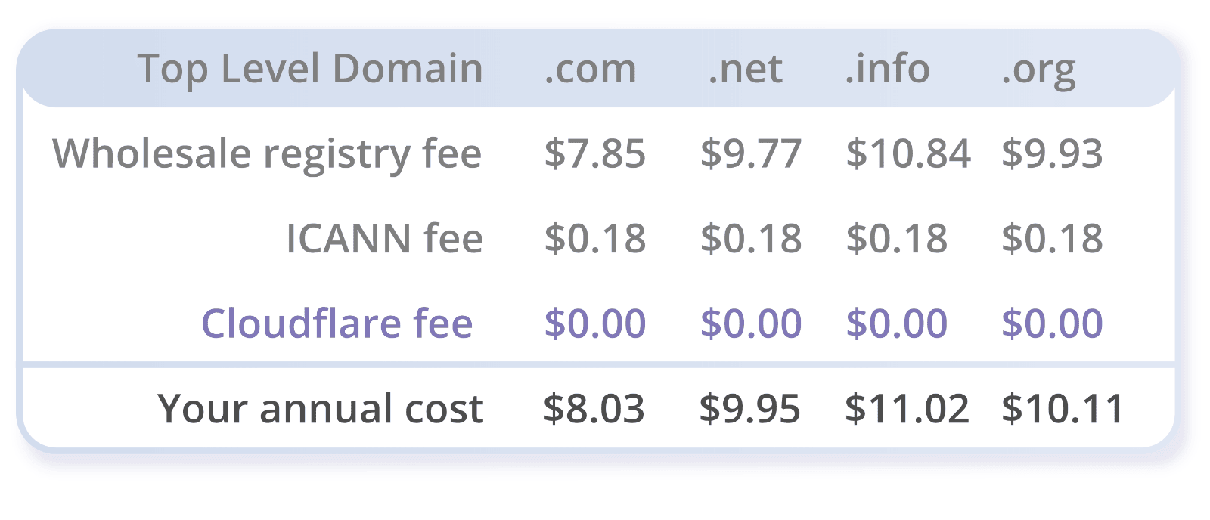Click the $0.00 Cloudflare fee under .net
The width and height of the screenshot is (1210, 520).
pos(750,323)
